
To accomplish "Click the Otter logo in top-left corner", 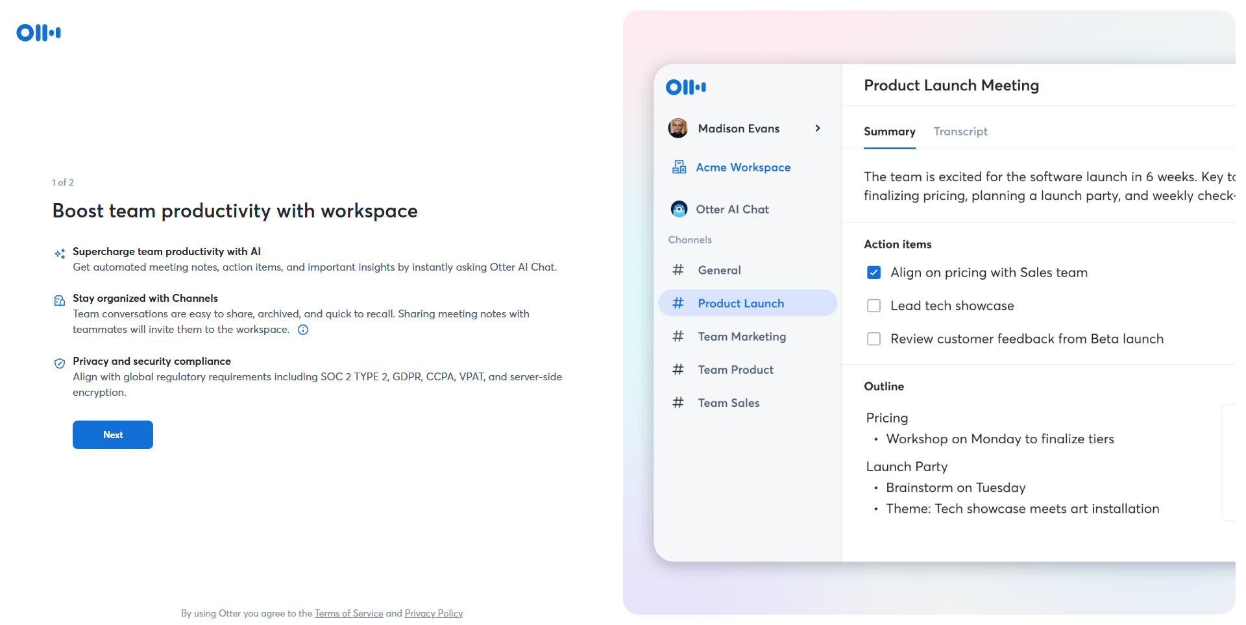I will click(x=39, y=32).
